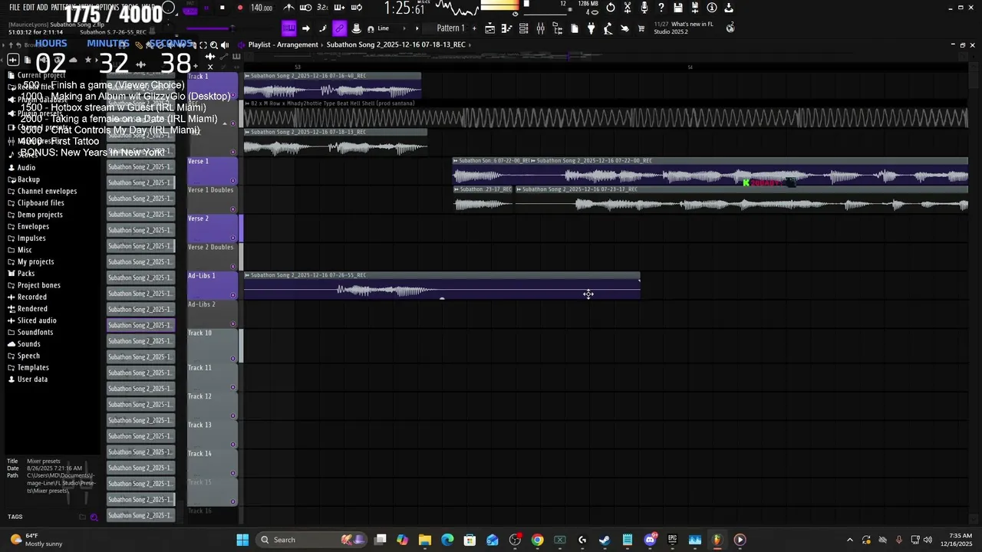Viewport: 982px width, 552px height.
Task: Open the ADD menu
Action: click(42, 7)
